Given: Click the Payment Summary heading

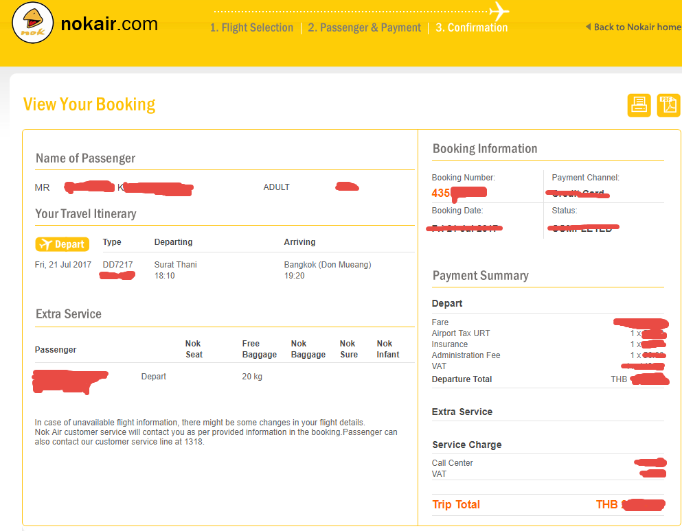Looking at the screenshot, I should click(480, 276).
